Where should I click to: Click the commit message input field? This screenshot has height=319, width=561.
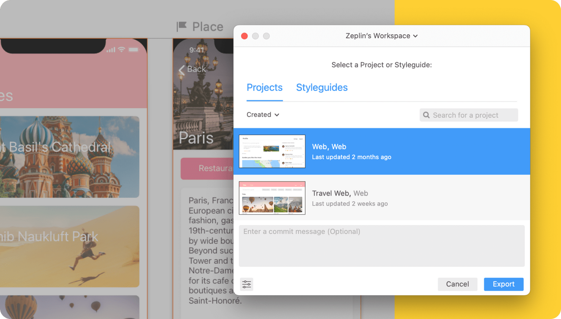(382, 246)
